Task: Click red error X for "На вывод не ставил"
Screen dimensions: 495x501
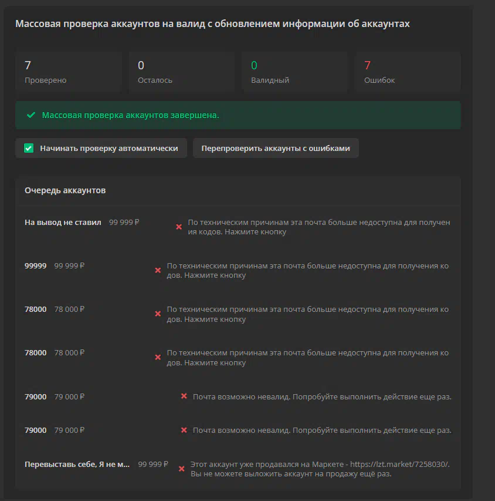Action: click(179, 227)
